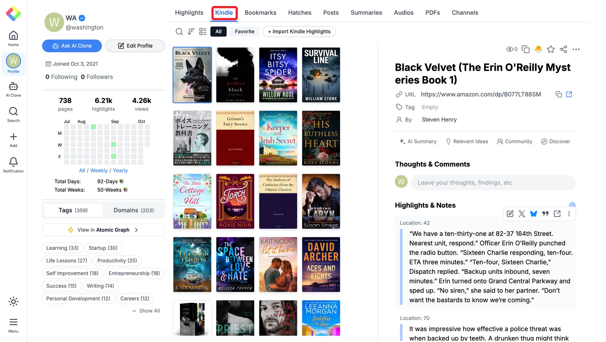
Task: Type in the Leave your thoughts field
Action: click(493, 183)
